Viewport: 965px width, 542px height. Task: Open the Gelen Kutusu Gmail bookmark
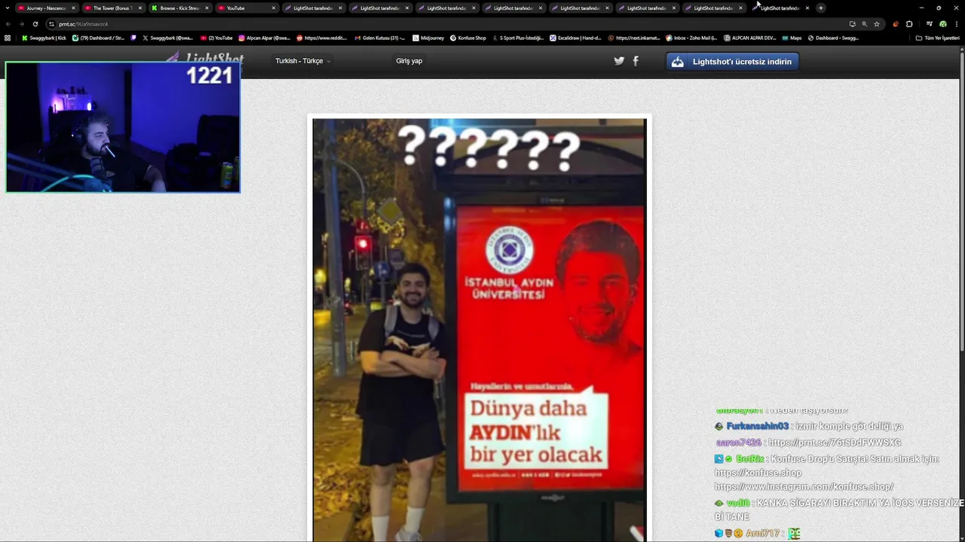[x=379, y=38]
